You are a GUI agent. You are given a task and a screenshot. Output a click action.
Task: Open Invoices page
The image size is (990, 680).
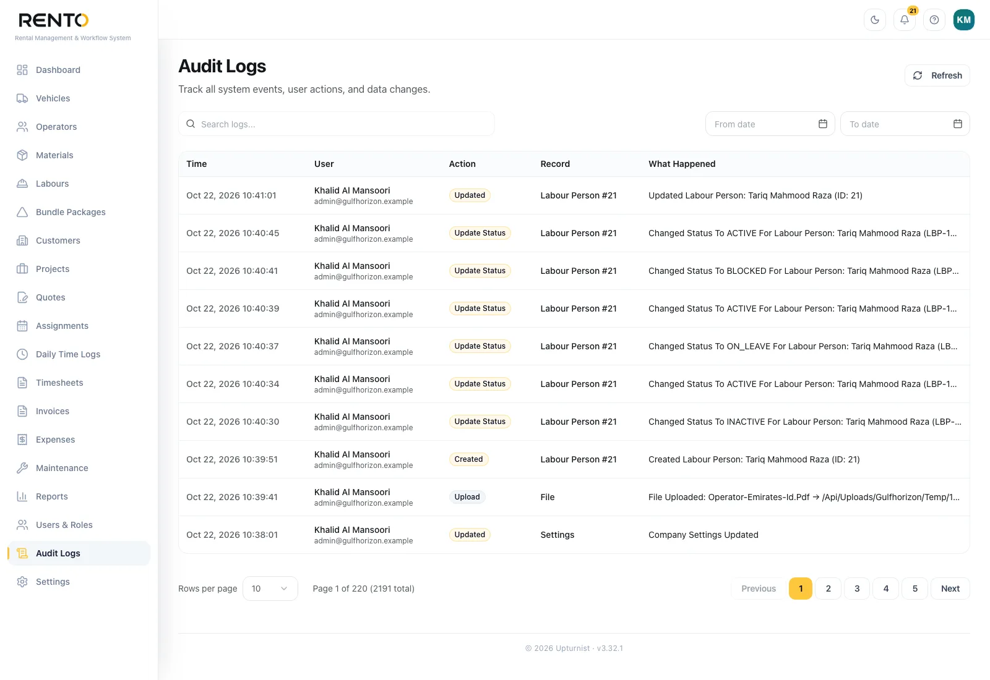[x=79, y=411]
